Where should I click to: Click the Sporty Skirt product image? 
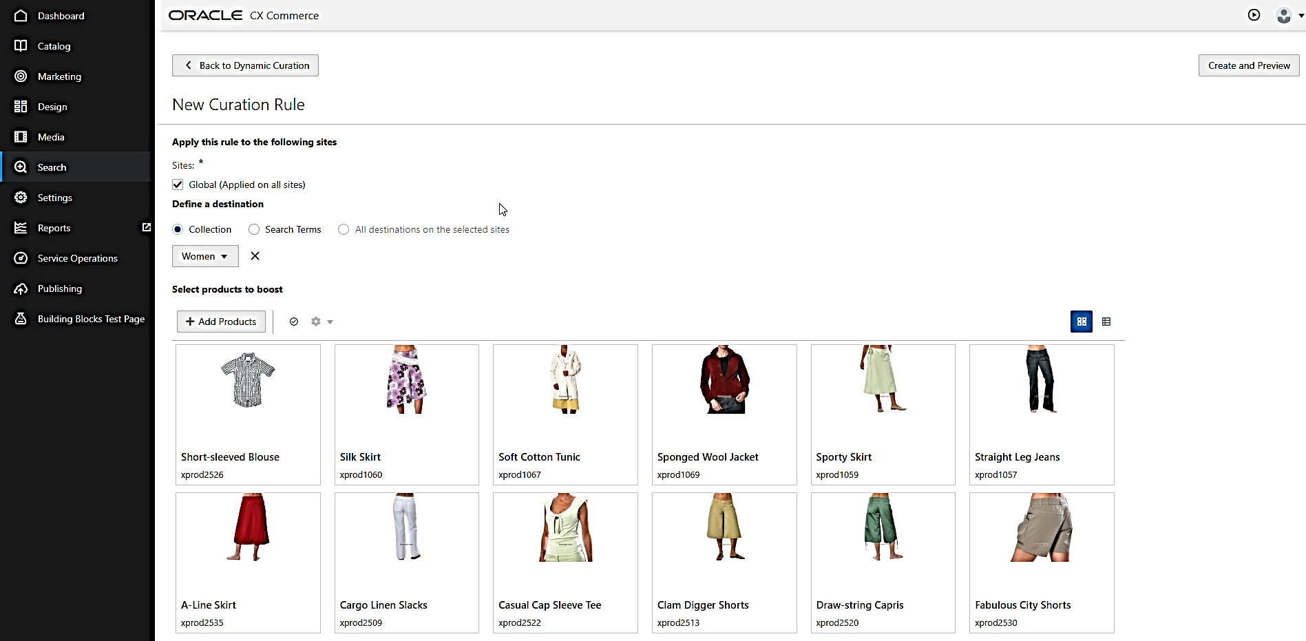[x=883, y=379]
